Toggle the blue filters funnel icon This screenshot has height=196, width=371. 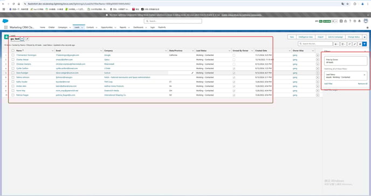click(365, 44)
